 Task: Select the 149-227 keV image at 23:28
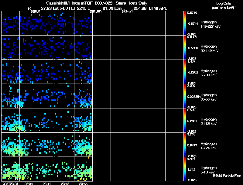[x=11, y=23]
